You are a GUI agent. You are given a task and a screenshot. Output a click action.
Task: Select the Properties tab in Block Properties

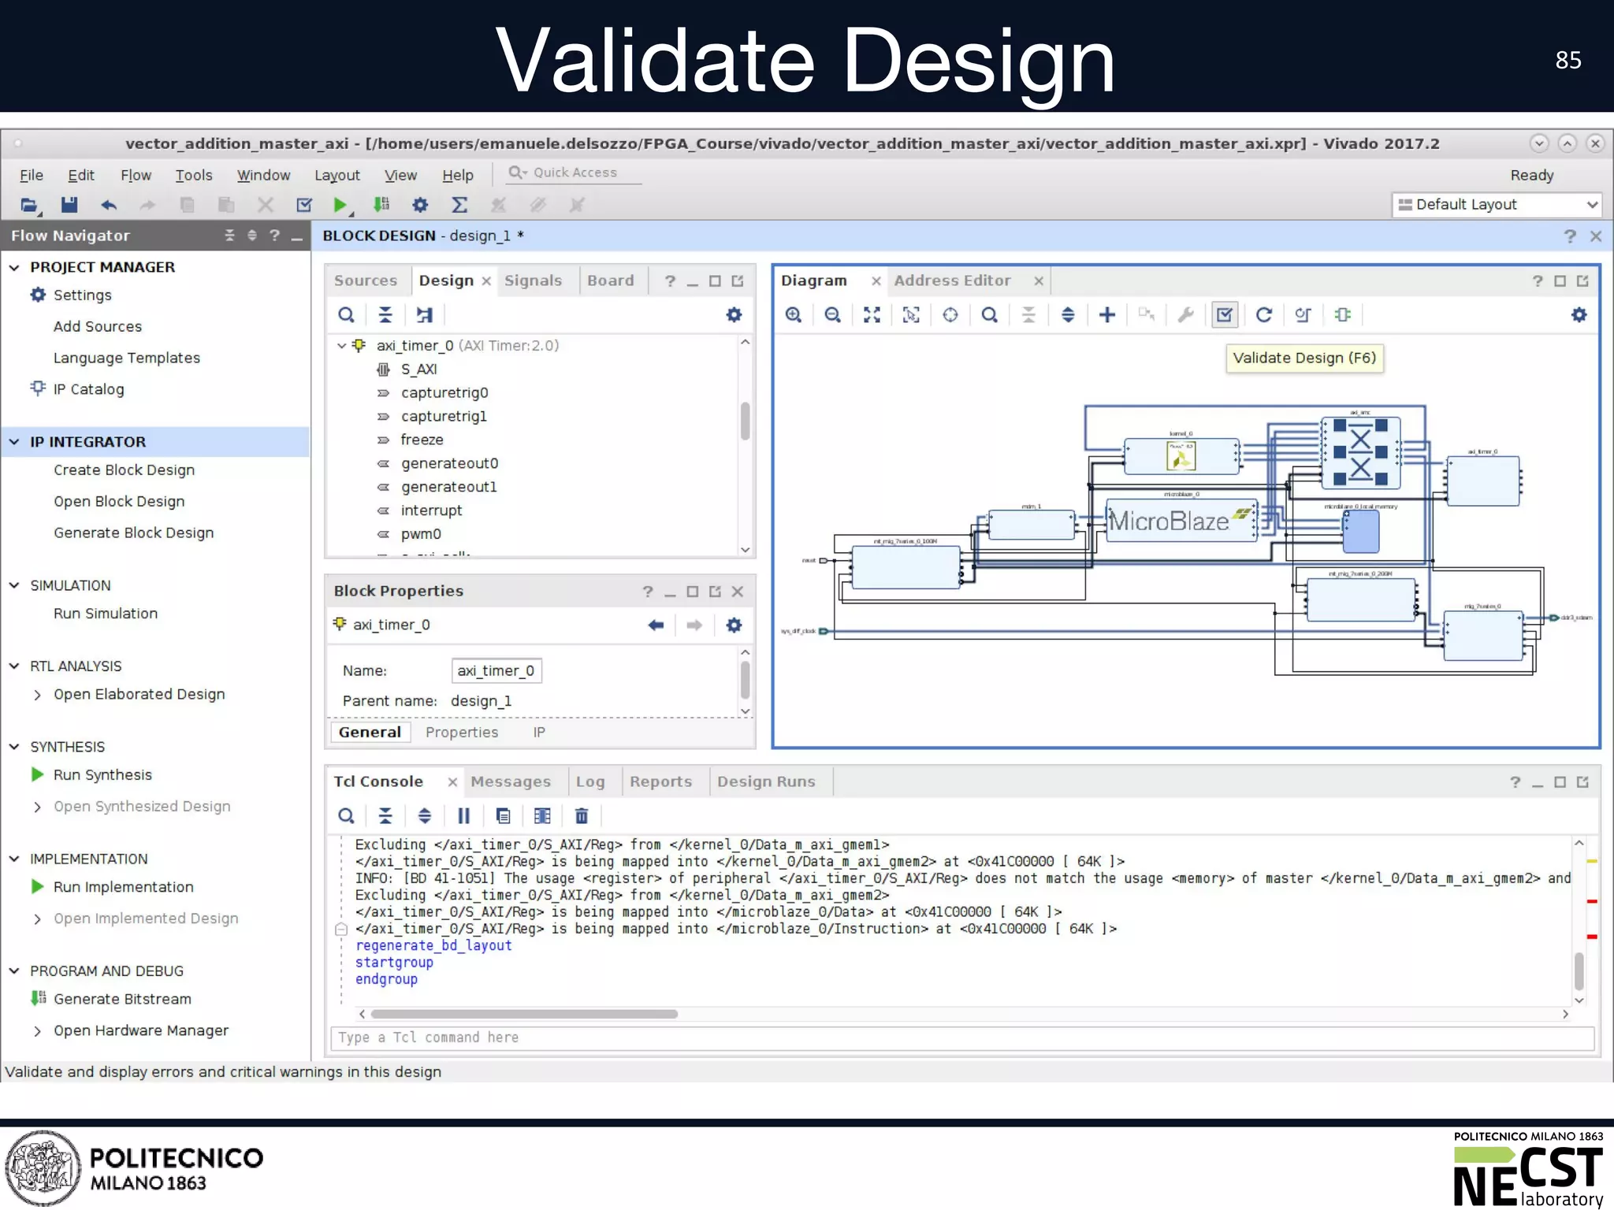462,733
